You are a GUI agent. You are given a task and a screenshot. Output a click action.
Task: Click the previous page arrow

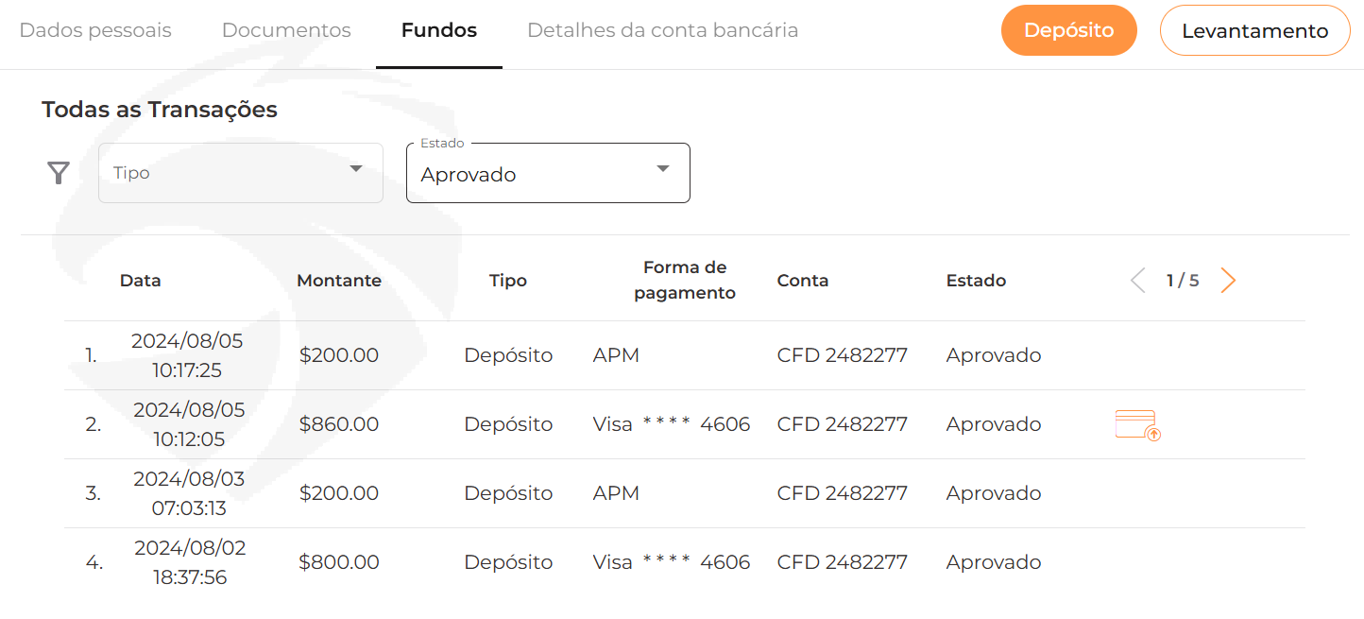click(1138, 281)
